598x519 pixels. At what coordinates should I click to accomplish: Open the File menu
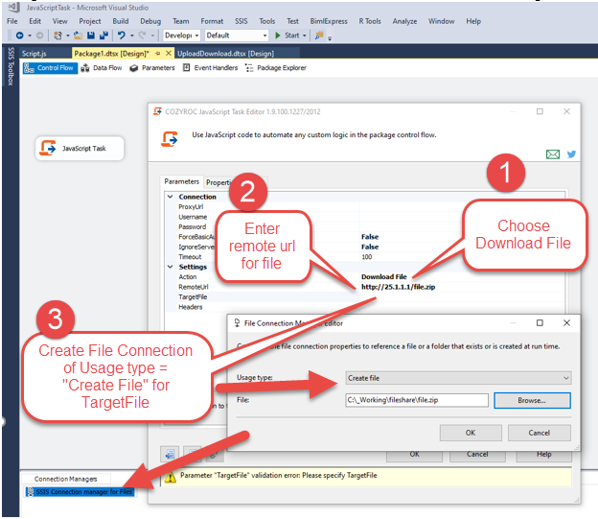(x=12, y=21)
